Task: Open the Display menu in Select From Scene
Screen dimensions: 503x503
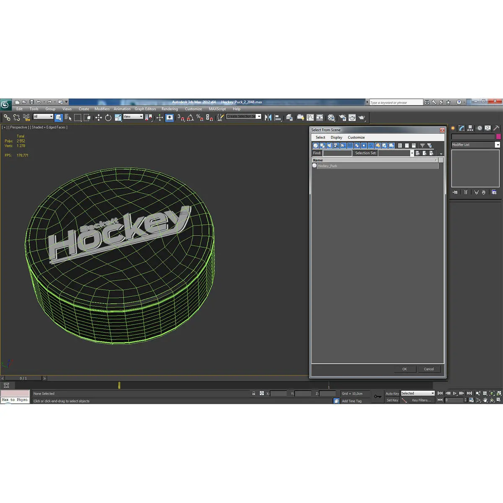Action: (x=337, y=137)
